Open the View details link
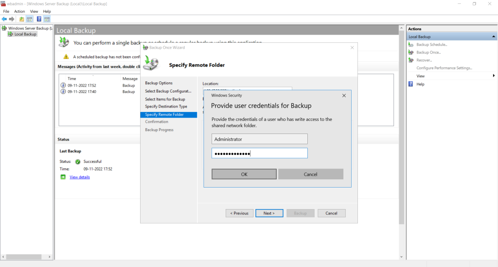Image resolution: width=498 pixels, height=267 pixels. 80,177
